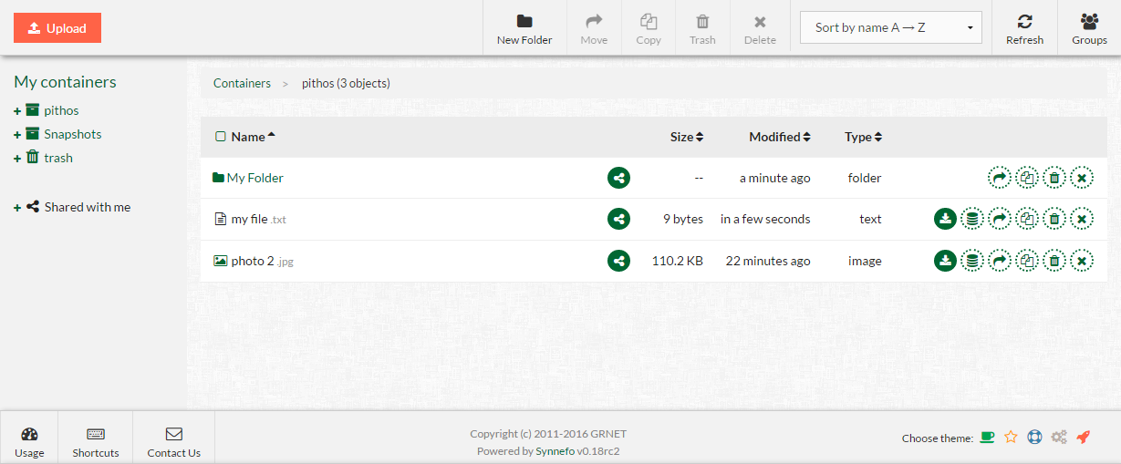This screenshot has width=1121, height=464.
Task: Open the Sort by name dropdown
Action: point(890,27)
